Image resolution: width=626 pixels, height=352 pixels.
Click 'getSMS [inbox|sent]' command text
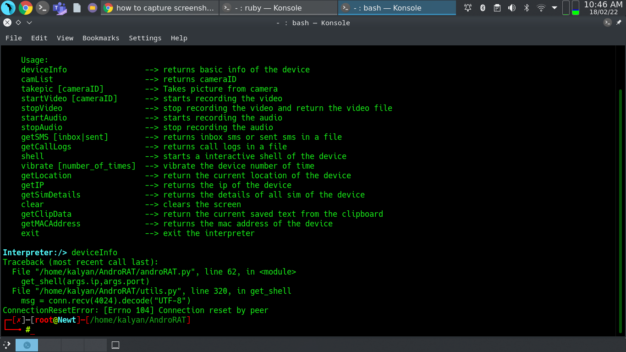tap(65, 137)
